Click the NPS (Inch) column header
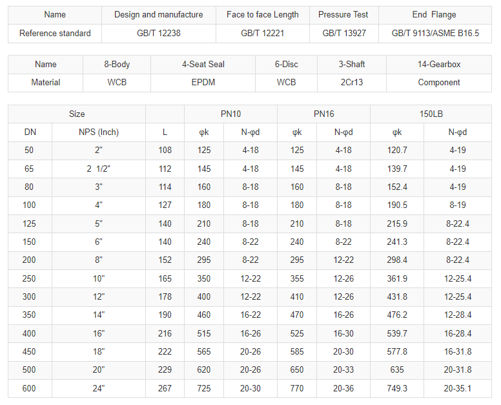The height and width of the screenshot is (405, 501). point(98,132)
